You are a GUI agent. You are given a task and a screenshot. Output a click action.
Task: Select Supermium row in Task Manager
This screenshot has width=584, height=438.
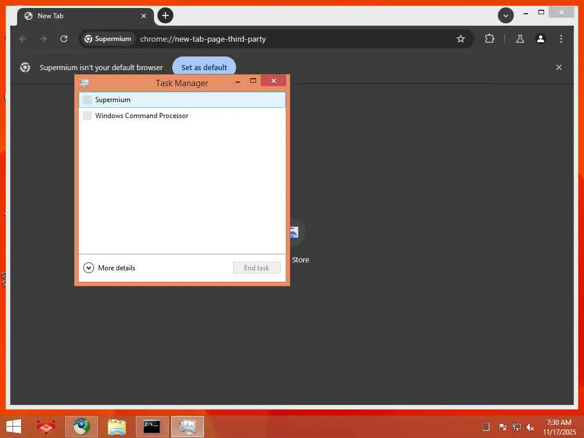click(182, 100)
